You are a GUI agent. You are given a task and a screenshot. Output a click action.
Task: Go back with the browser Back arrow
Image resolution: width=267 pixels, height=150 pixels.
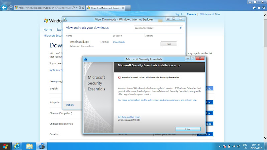(4, 7)
